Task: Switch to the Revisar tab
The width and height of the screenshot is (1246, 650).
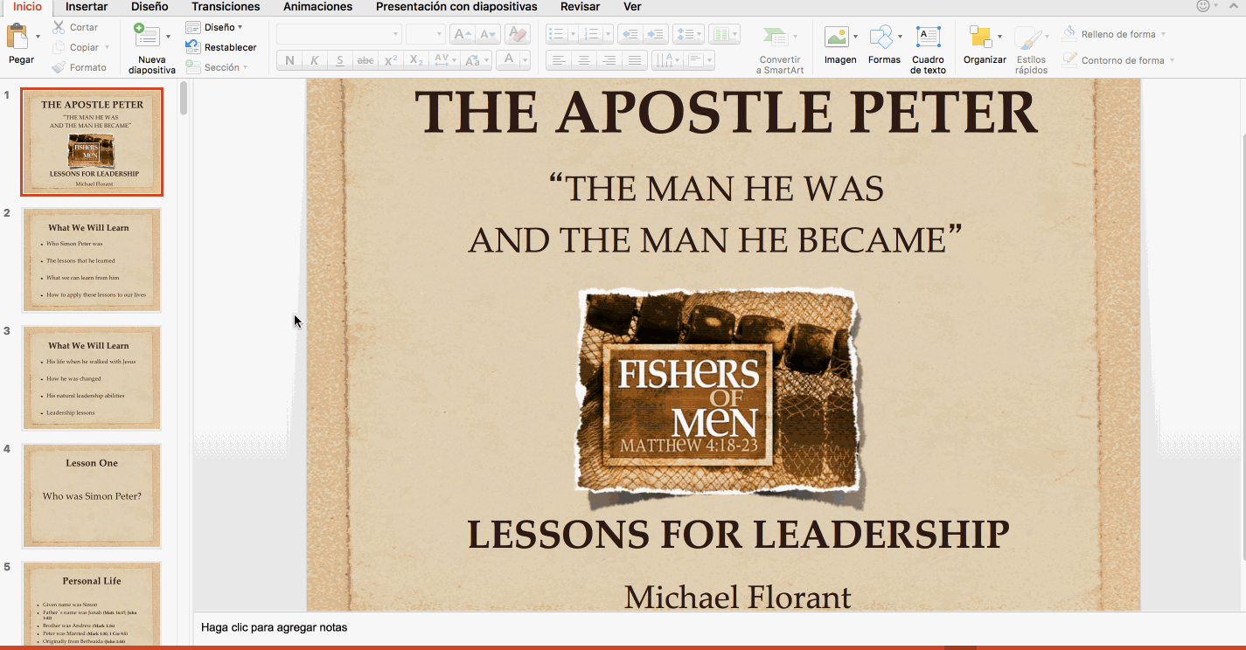Action: (580, 6)
